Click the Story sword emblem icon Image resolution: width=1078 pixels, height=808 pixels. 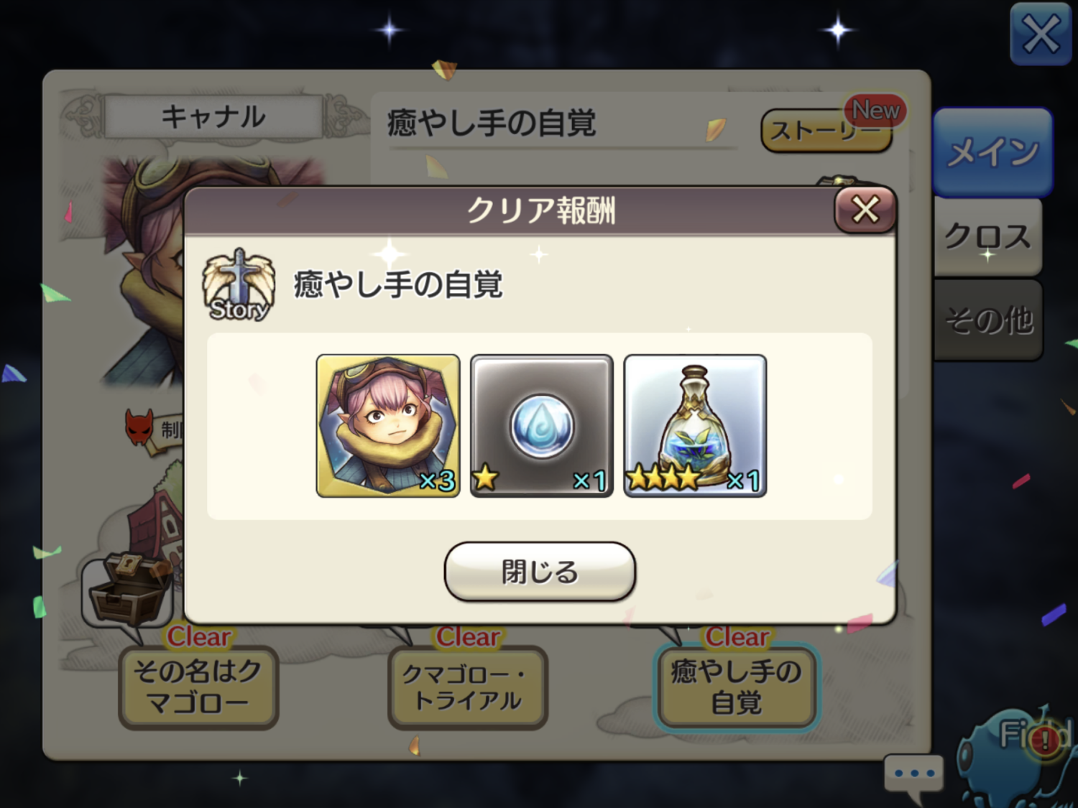coord(239,285)
